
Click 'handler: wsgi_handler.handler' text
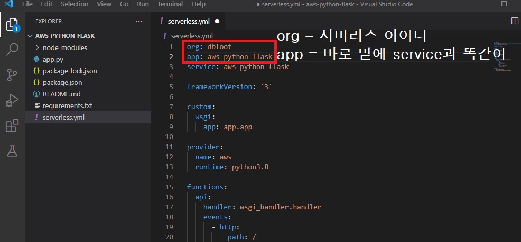262,207
